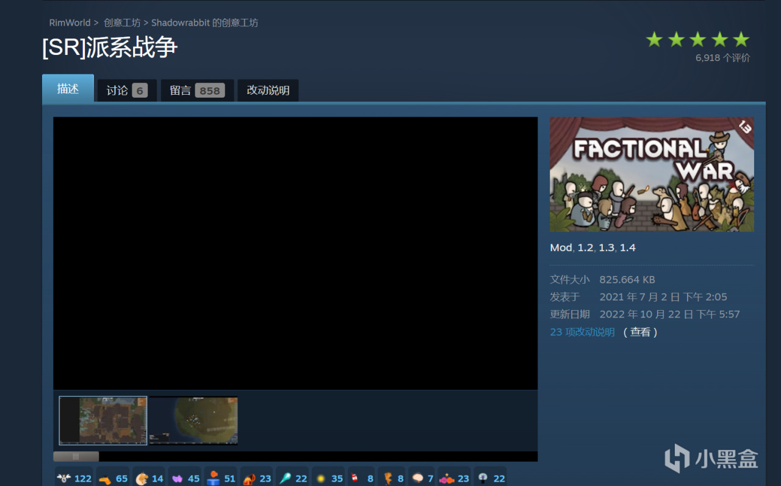Click the five-star rating

point(698,40)
